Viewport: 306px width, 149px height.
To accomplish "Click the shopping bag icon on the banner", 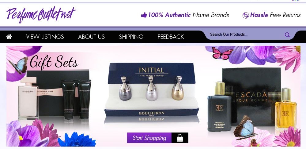I will click(x=180, y=138).
